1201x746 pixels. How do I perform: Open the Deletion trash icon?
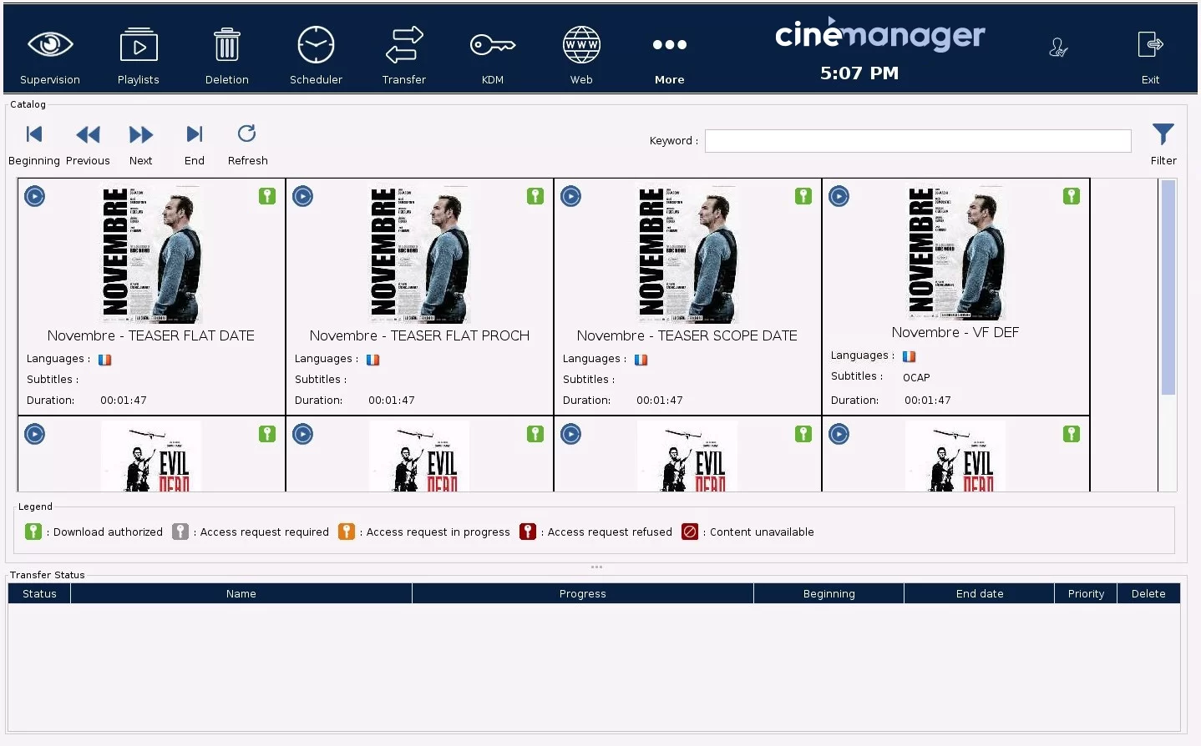point(226,45)
